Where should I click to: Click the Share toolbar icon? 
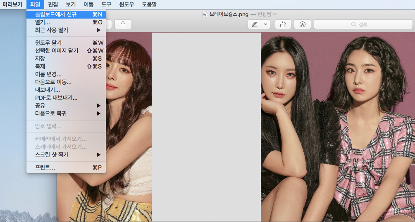123,24
